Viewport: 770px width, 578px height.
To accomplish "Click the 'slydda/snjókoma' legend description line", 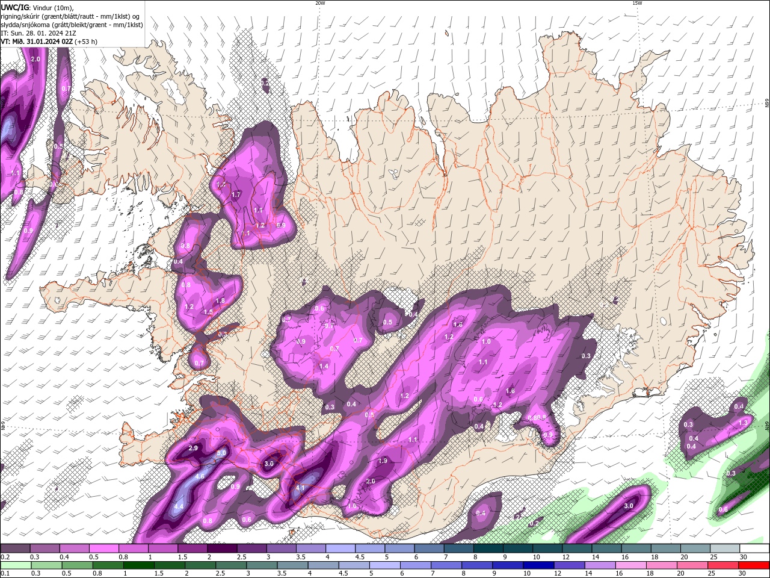I will [x=72, y=25].
